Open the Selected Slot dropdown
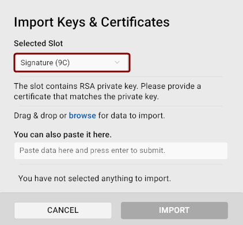The height and width of the screenshot is (225, 243). point(72,63)
